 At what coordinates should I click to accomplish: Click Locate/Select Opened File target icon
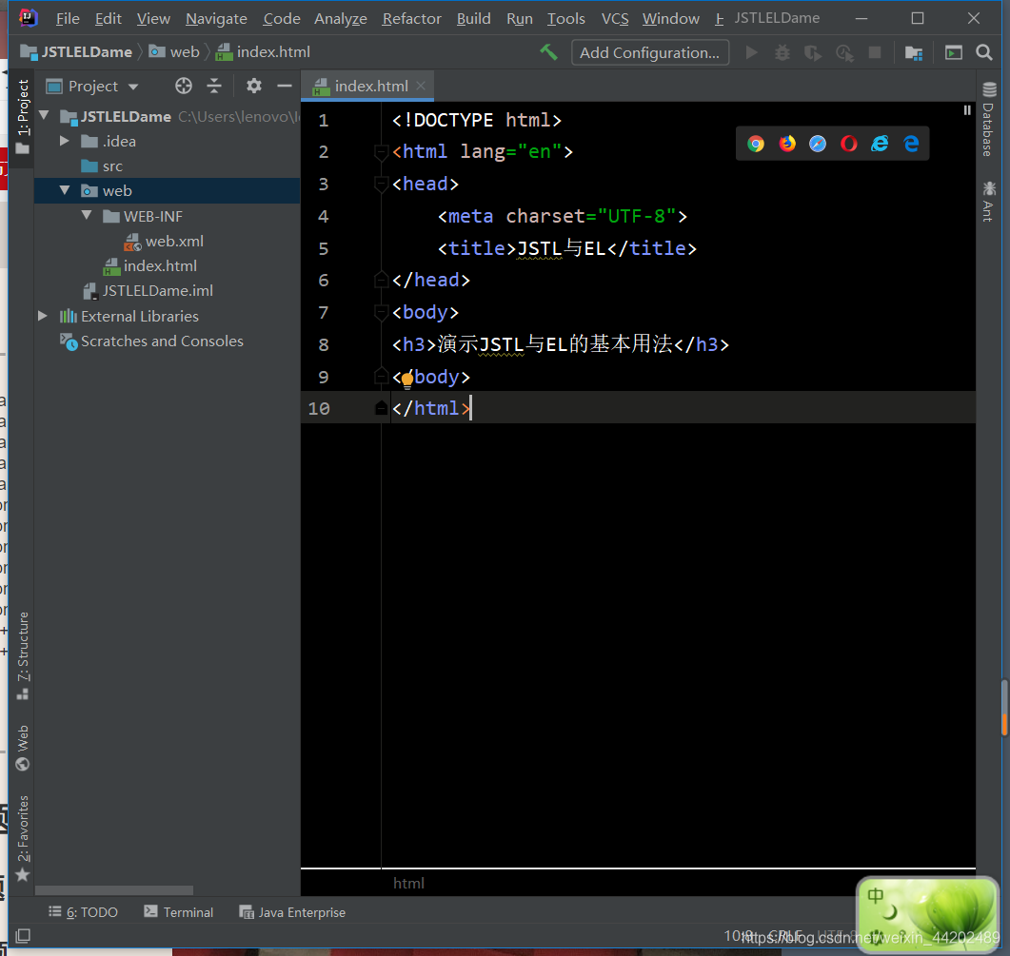(184, 86)
